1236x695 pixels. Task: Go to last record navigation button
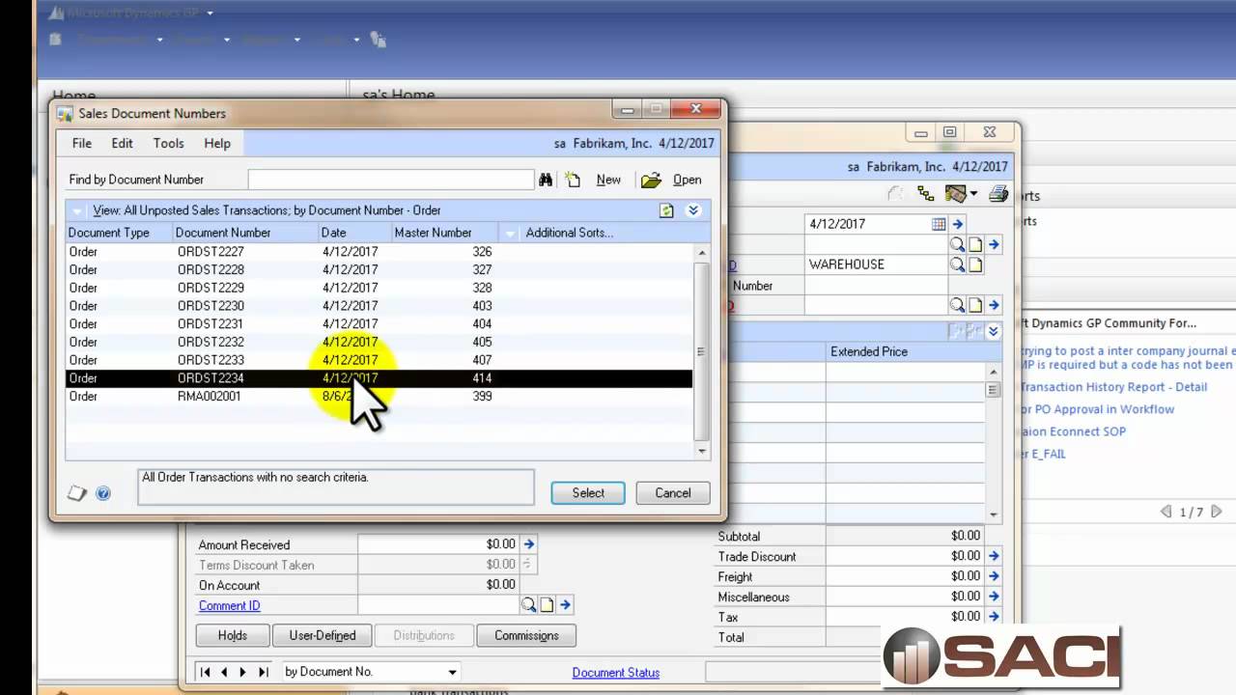[263, 672]
